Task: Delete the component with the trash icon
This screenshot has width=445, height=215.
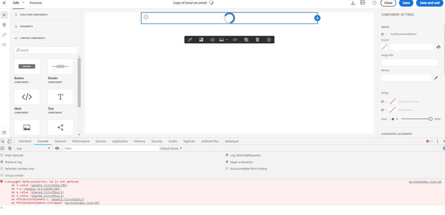Action: click(x=257, y=40)
